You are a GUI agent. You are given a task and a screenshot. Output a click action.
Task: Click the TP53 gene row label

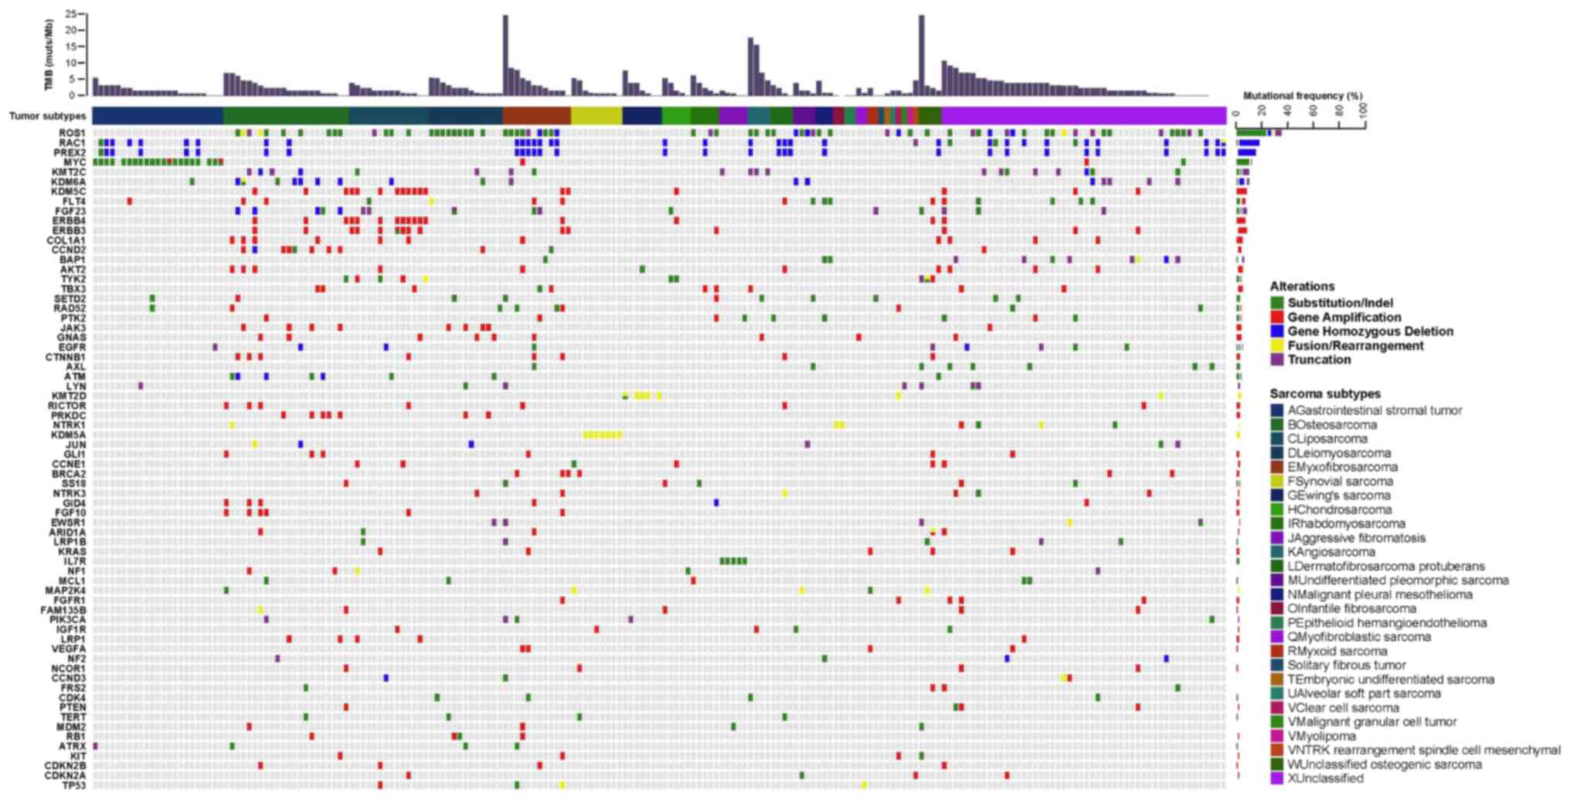pos(74,785)
